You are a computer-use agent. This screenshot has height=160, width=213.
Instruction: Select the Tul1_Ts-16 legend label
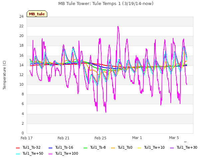click(x=64, y=147)
